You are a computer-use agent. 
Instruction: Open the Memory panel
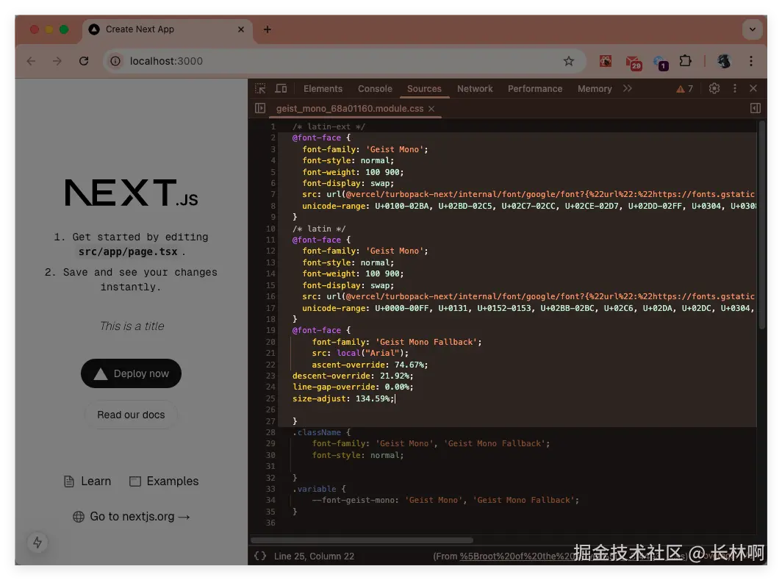pyautogui.click(x=595, y=88)
